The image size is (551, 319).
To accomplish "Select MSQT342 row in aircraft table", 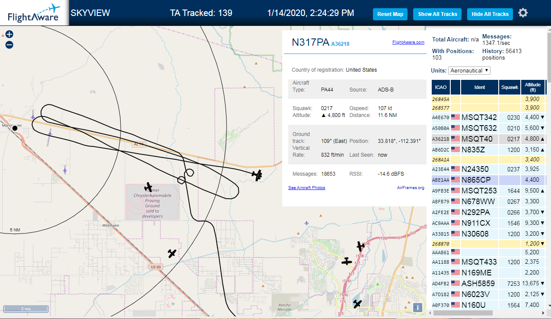I will 488,117.
